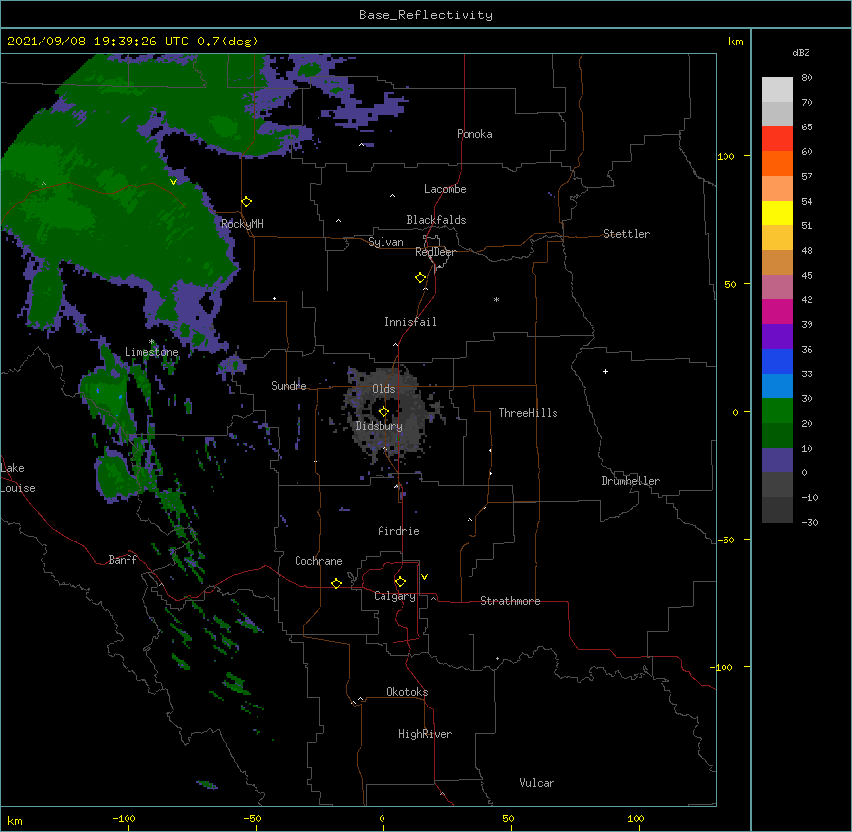Click the Stettler city label

(627, 234)
